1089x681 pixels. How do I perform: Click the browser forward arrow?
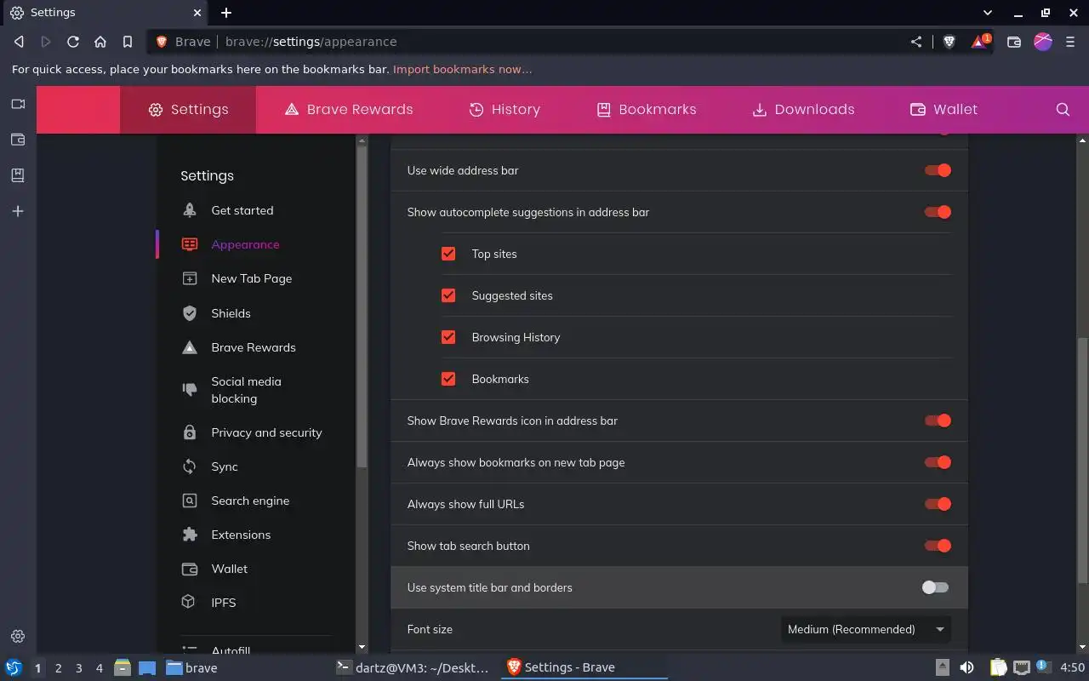click(46, 42)
